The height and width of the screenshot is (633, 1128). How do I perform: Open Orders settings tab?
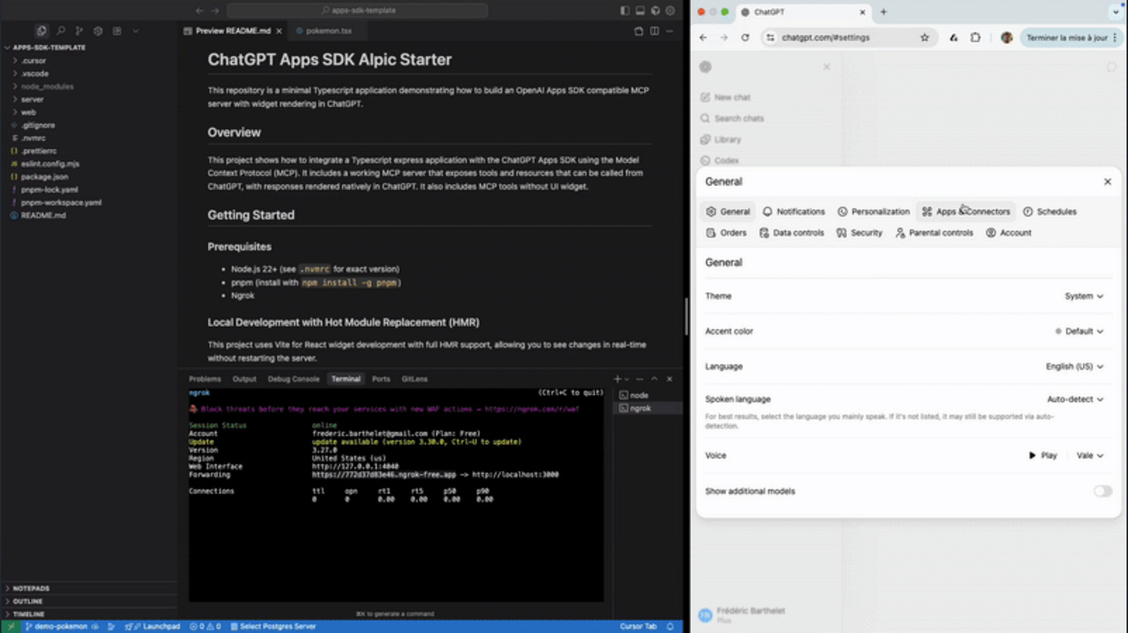726,232
